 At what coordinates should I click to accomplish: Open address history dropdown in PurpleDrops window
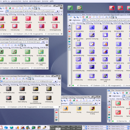coord(58,11)
